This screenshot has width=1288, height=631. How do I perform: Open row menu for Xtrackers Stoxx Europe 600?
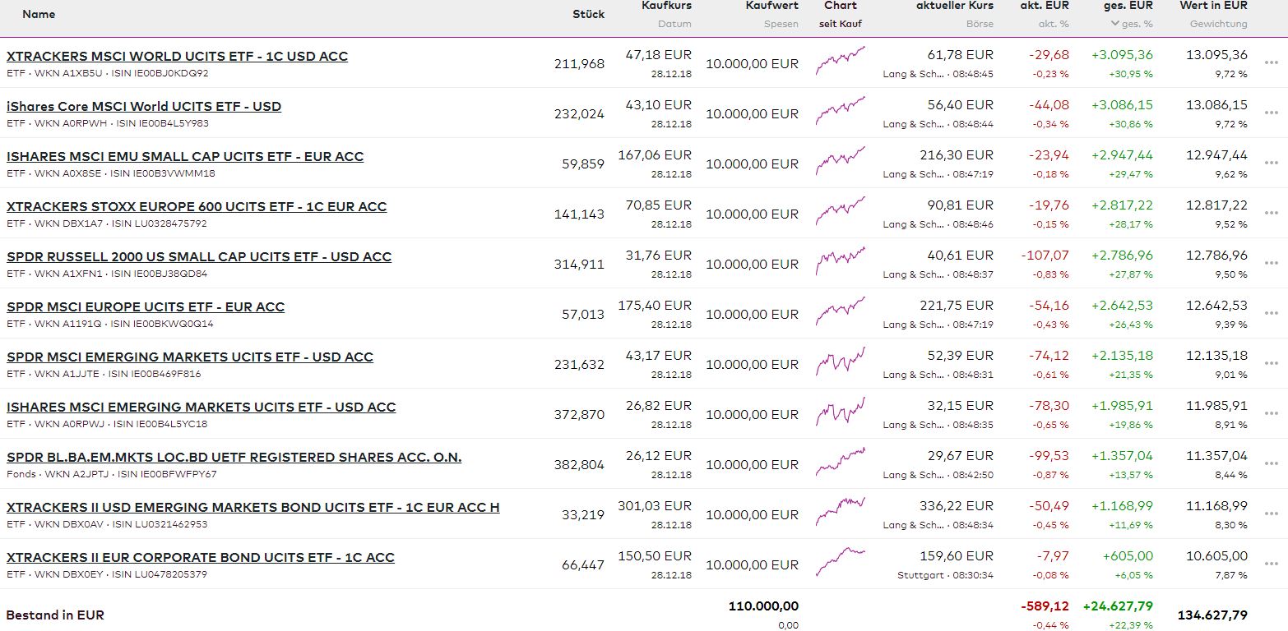1272,214
